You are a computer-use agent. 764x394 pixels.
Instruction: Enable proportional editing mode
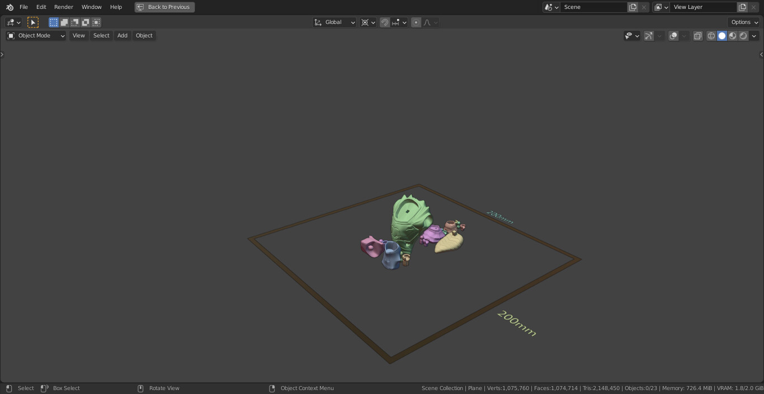pos(416,22)
